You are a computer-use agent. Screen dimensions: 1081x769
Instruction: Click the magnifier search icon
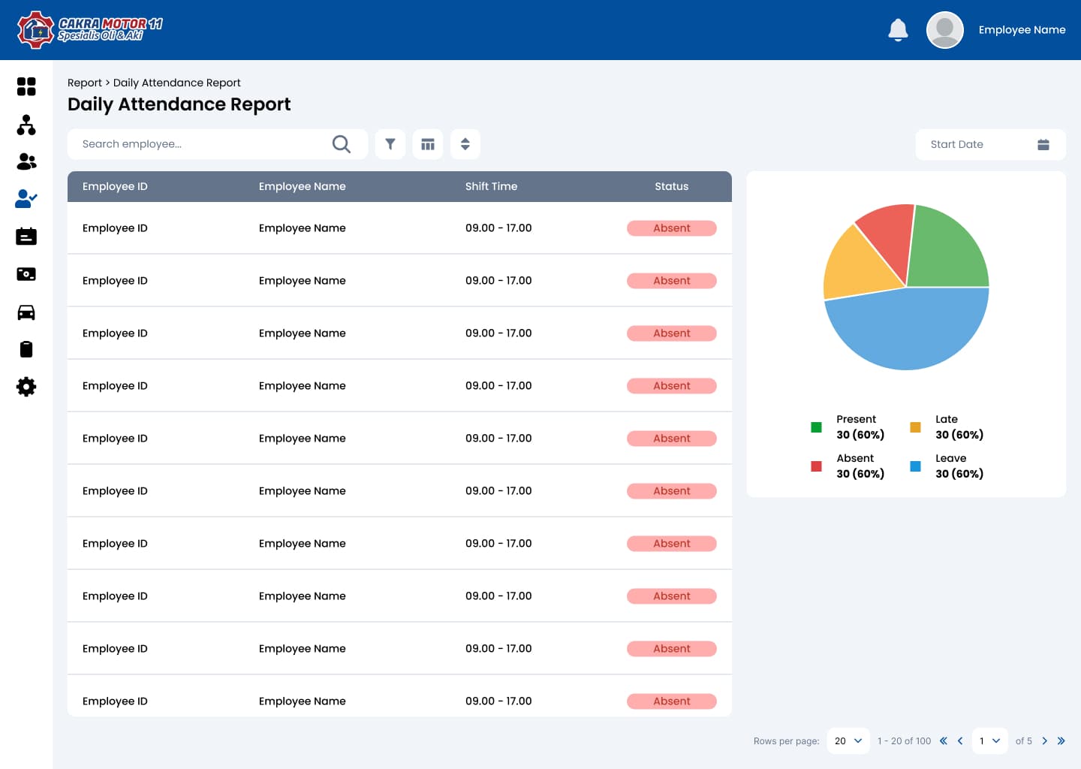pyautogui.click(x=342, y=144)
